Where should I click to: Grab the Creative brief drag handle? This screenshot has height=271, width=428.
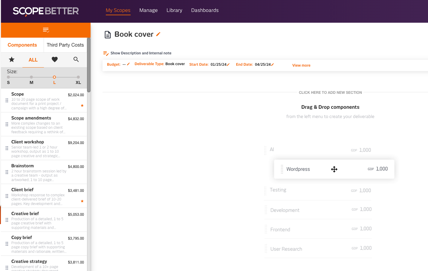[7, 220]
